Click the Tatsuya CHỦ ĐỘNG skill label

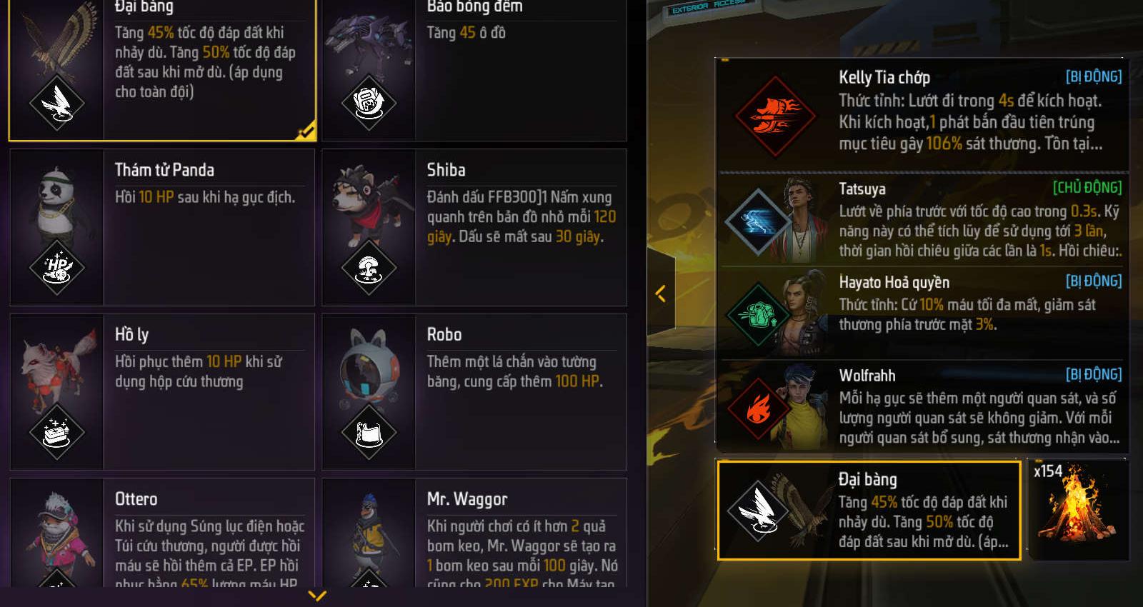click(1087, 188)
